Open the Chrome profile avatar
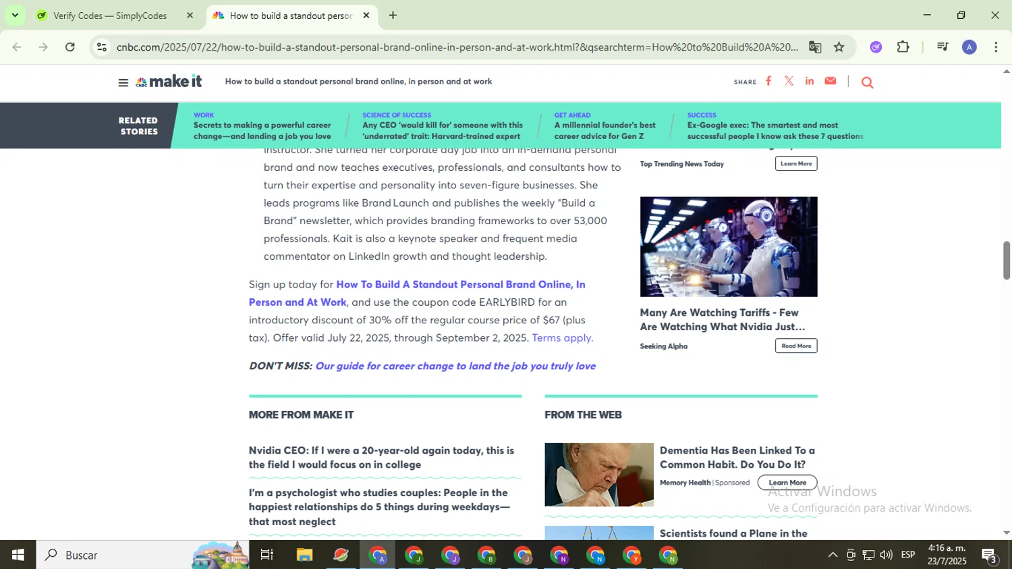 (x=969, y=47)
